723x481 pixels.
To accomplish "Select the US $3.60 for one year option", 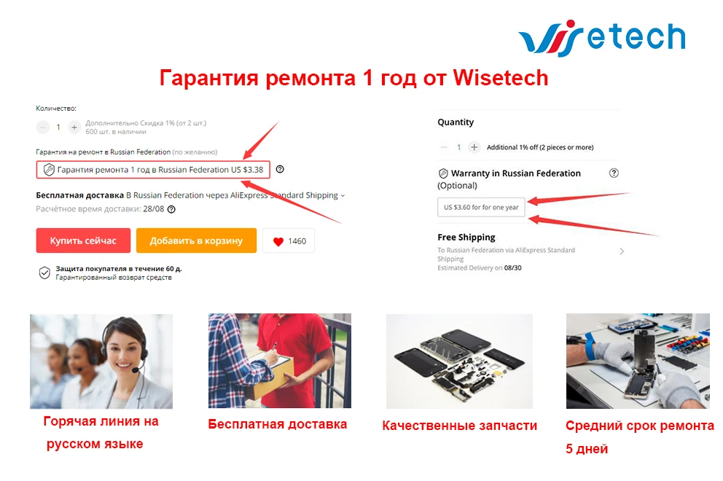I will [481, 207].
